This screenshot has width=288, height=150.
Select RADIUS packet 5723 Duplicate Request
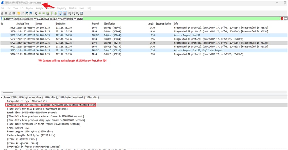point(144,50)
